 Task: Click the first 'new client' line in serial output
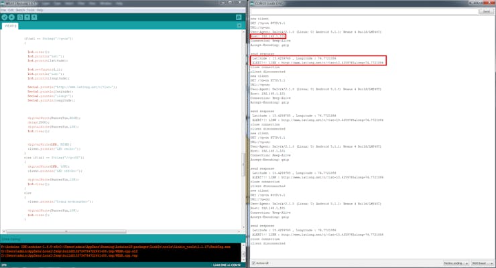click(259, 19)
